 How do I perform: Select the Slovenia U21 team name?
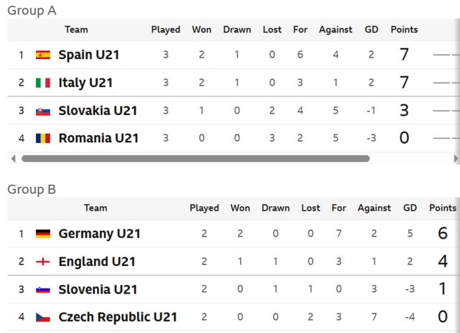[x=98, y=290]
